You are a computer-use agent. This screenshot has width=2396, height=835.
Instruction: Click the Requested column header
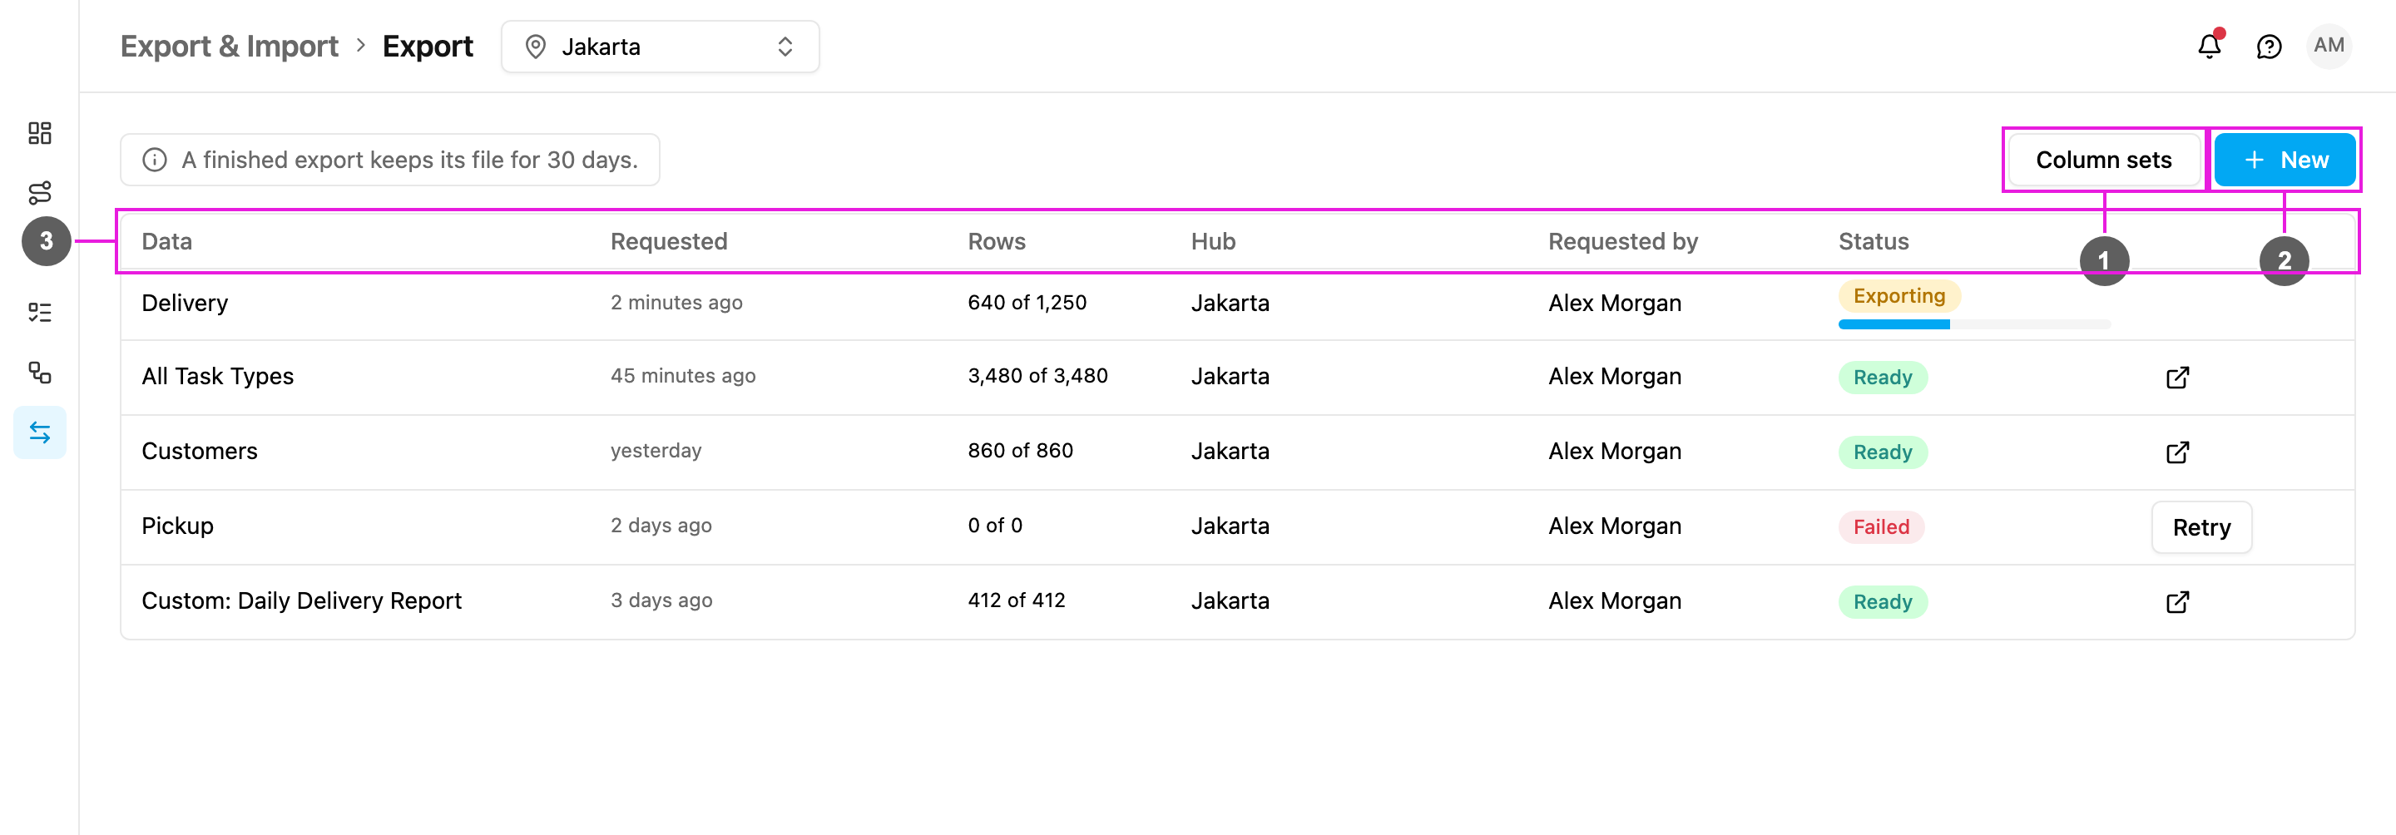point(669,242)
